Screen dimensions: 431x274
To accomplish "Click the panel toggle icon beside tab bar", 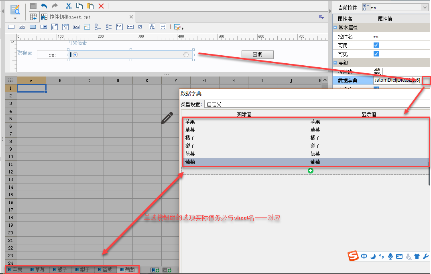I will coord(321,17).
